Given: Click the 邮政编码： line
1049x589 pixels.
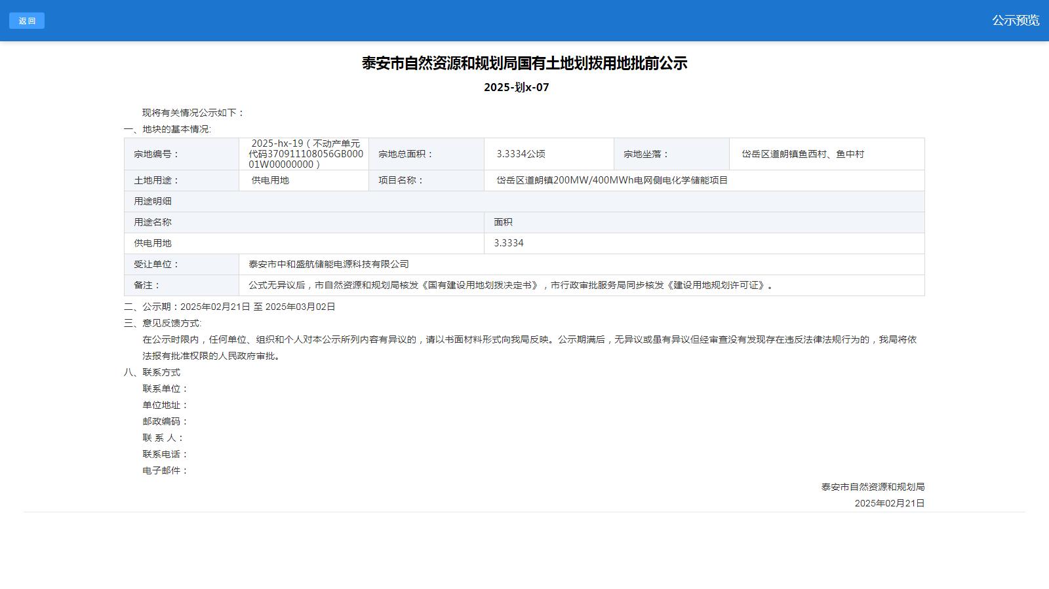Looking at the screenshot, I should coord(166,421).
